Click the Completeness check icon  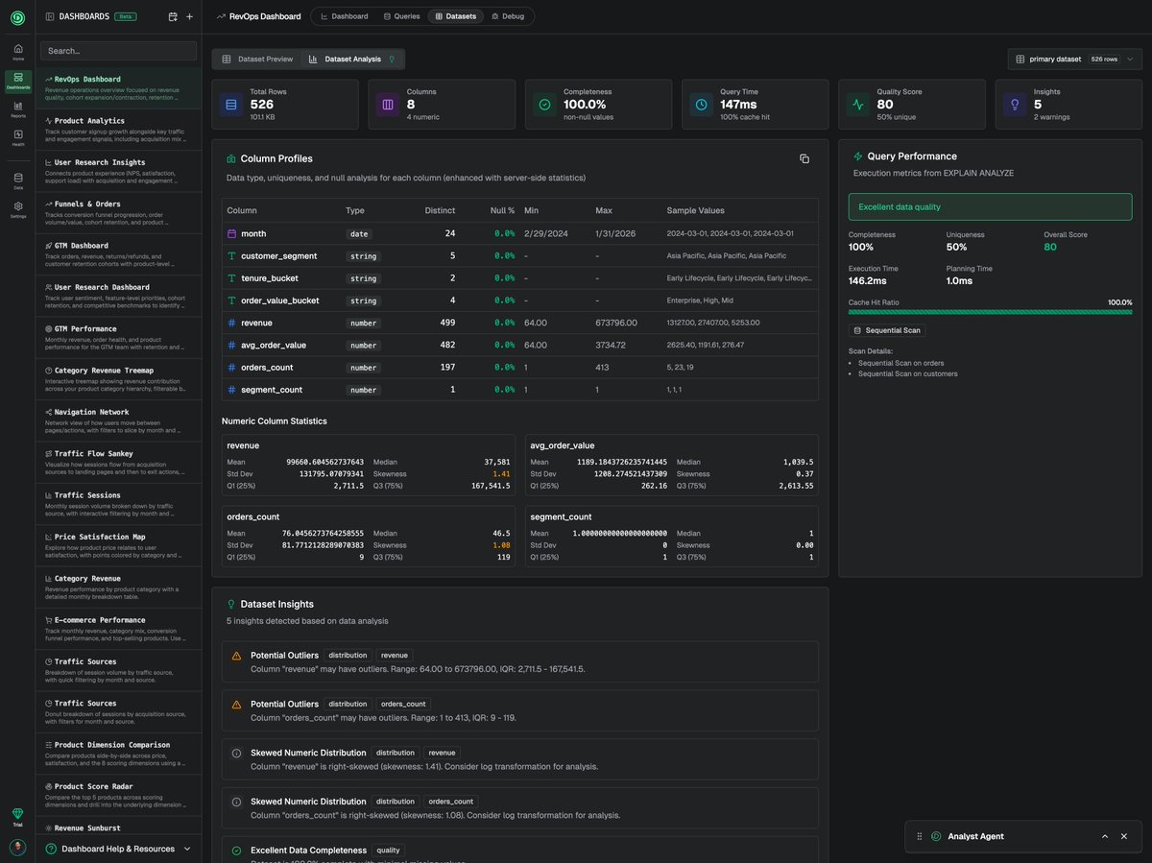click(544, 104)
